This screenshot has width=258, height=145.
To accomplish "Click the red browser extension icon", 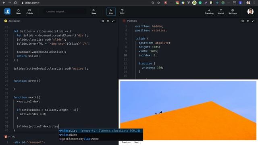I will [166, 3].
